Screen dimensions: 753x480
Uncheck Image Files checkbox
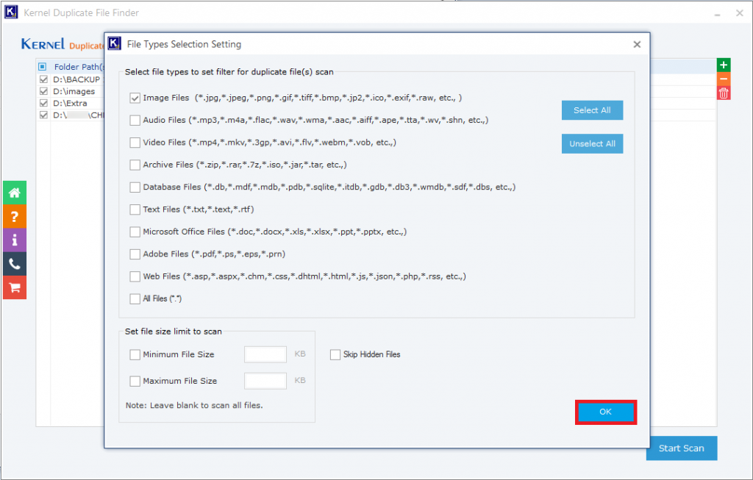pyautogui.click(x=135, y=98)
